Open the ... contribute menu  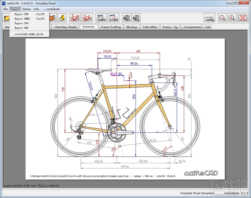coord(51,9)
